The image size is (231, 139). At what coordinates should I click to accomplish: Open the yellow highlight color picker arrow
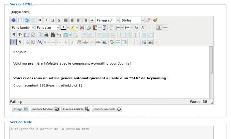[x=77, y=28]
